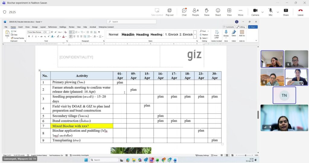The width and height of the screenshot is (309, 163).
Task: Open More meeting options
Action: point(241,12)
